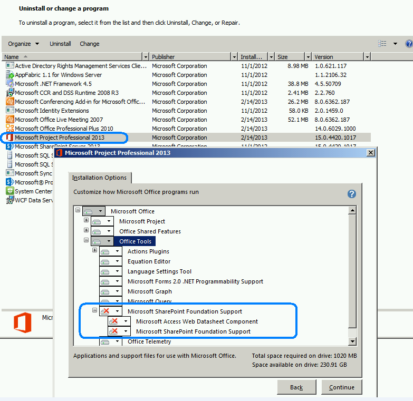Click Office logo in details pane

pos(22,322)
